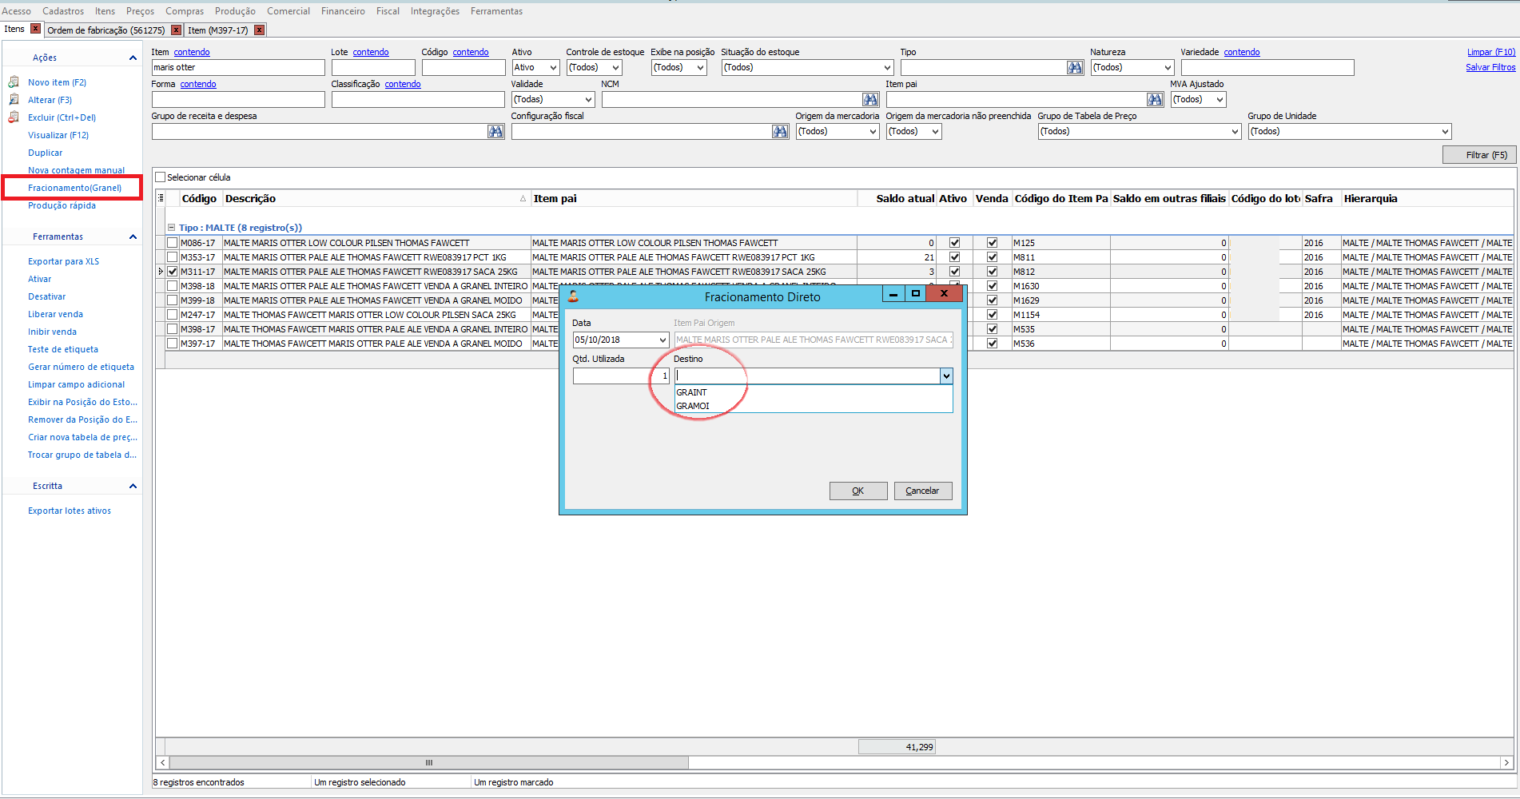The height and width of the screenshot is (799, 1520).
Task: Open the Tipo search binoculars icon
Action: click(x=1075, y=68)
